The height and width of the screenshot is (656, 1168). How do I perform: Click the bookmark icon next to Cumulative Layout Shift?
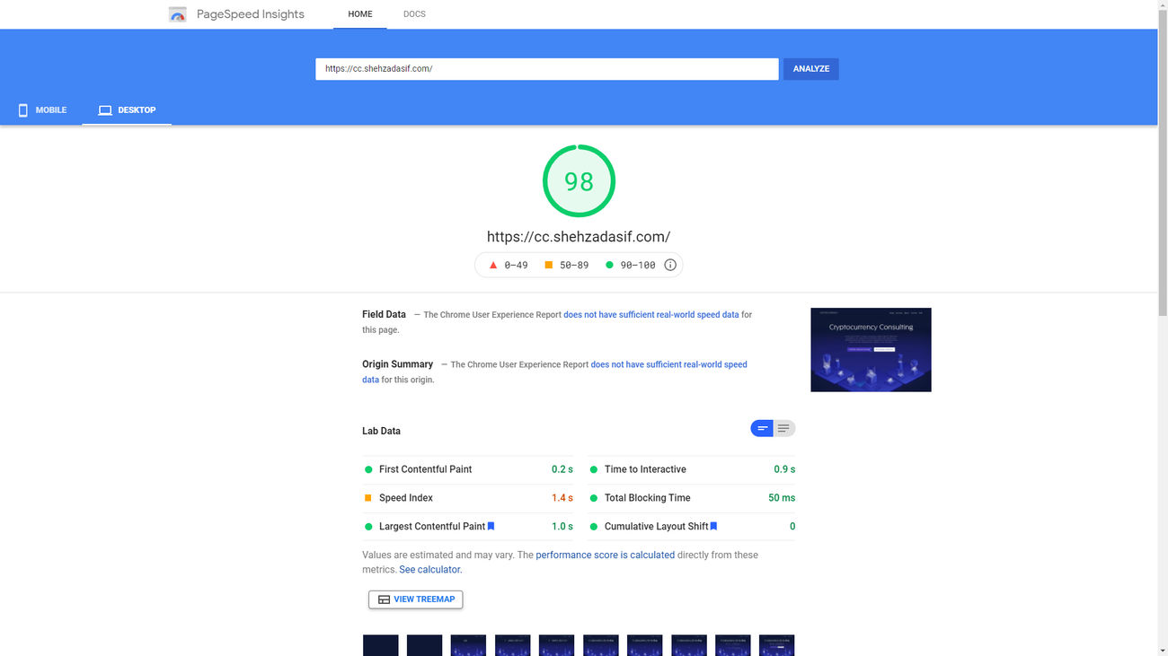713,526
